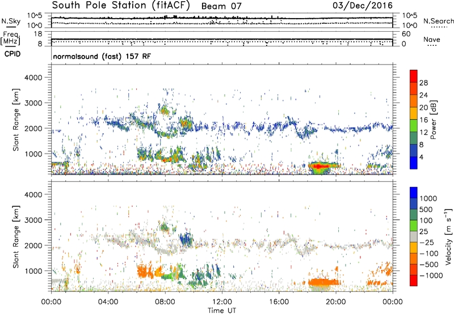This screenshot has height=314, width=454.
Task: Click the gray -25 to 25 Velocity segment
Action: coord(414,236)
